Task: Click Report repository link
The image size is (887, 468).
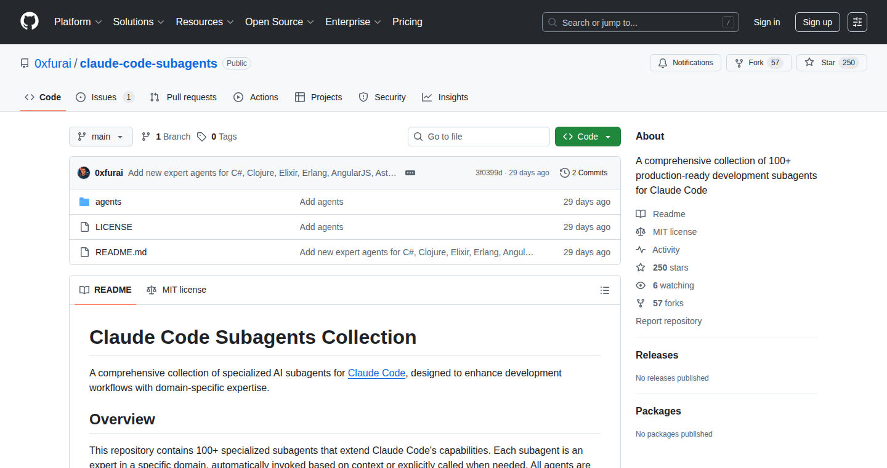Action: point(668,321)
